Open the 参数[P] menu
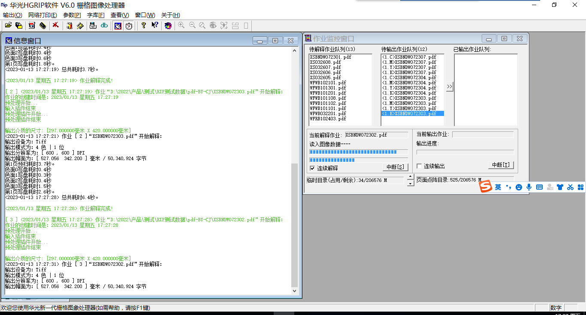 (x=72, y=15)
